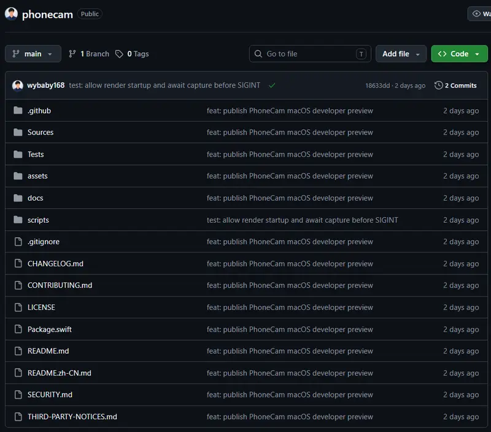491x432 pixels.
Task: Click the wybaby168 commit author avatar
Action: point(18,85)
